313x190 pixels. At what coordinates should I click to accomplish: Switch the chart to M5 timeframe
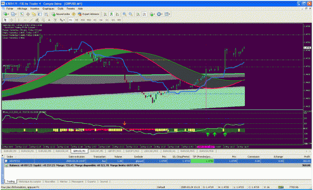[x=77, y=20]
